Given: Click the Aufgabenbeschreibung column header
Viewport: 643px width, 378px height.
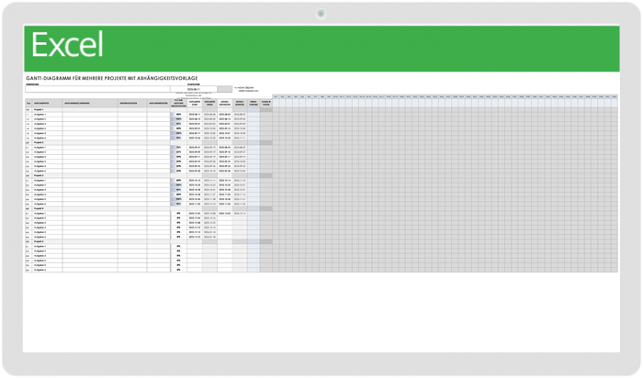Looking at the screenshot, I should coord(90,103).
